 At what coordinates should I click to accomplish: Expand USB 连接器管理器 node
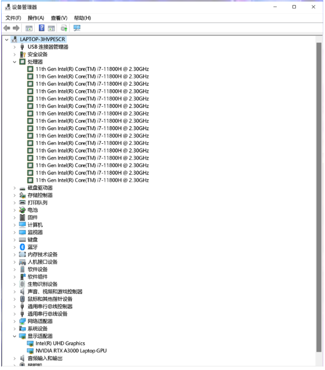pos(14,47)
